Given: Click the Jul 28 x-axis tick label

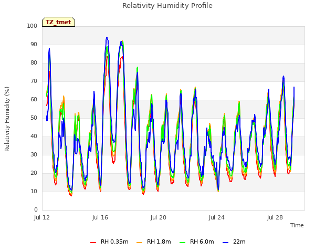Looking at the screenshot, I should pyautogui.click(x=275, y=217).
